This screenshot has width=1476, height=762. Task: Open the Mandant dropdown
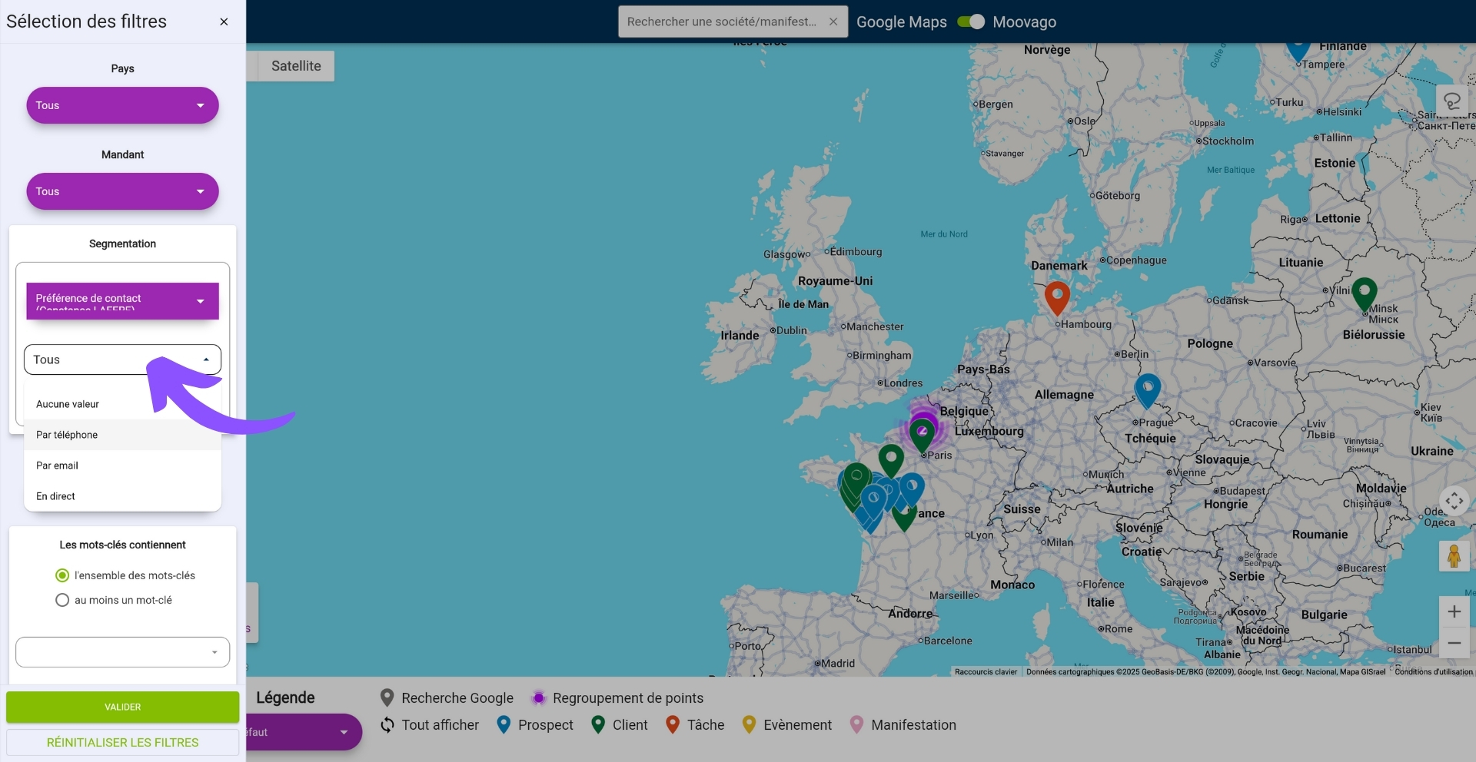(122, 191)
